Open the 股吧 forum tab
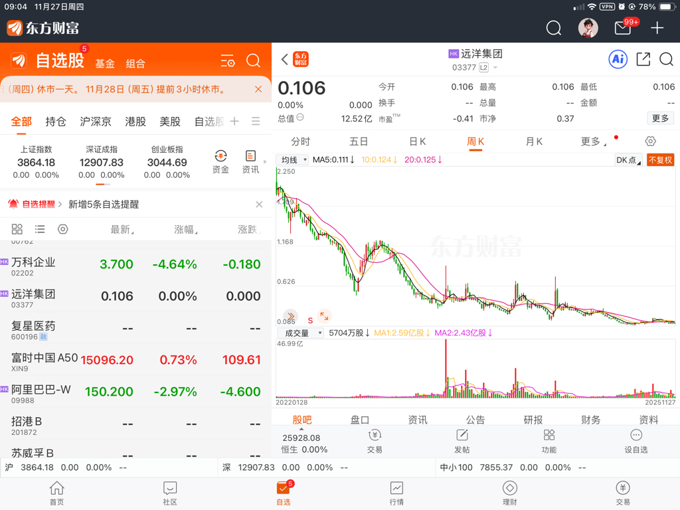This screenshot has height=510, width=680. tap(302, 420)
